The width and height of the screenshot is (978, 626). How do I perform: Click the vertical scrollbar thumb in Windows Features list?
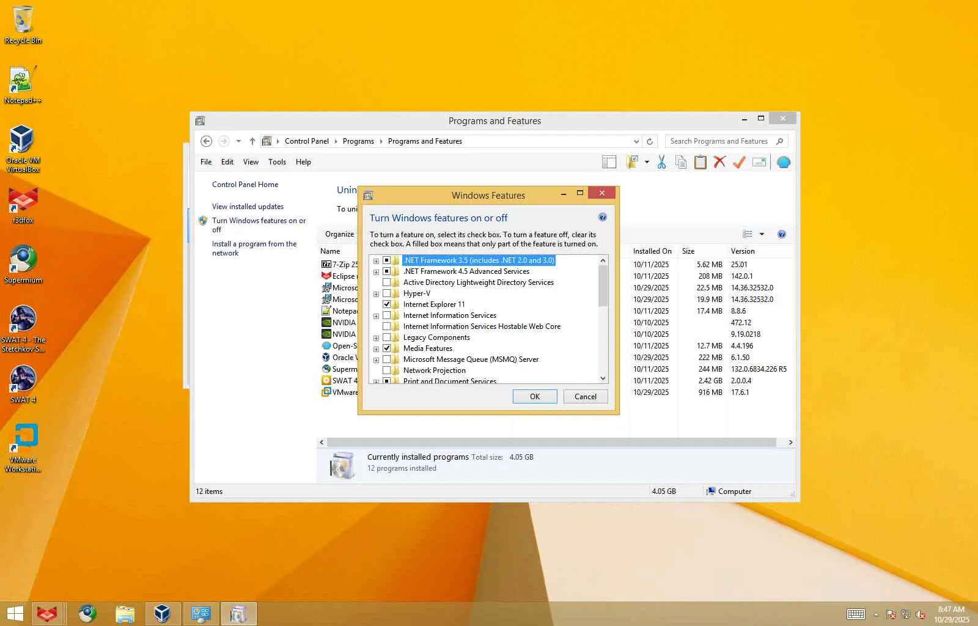click(x=603, y=285)
